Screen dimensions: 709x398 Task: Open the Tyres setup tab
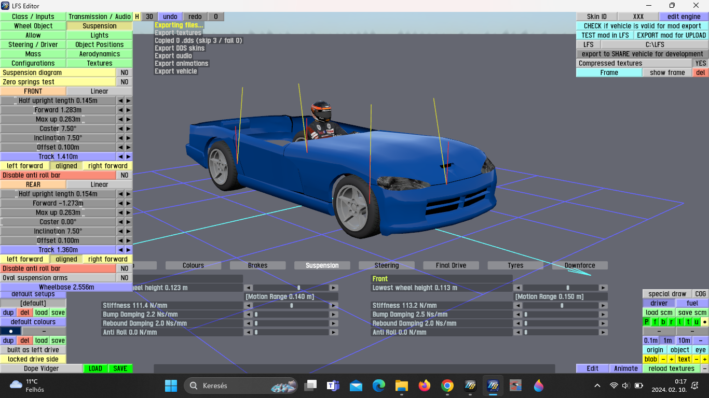[x=515, y=265]
